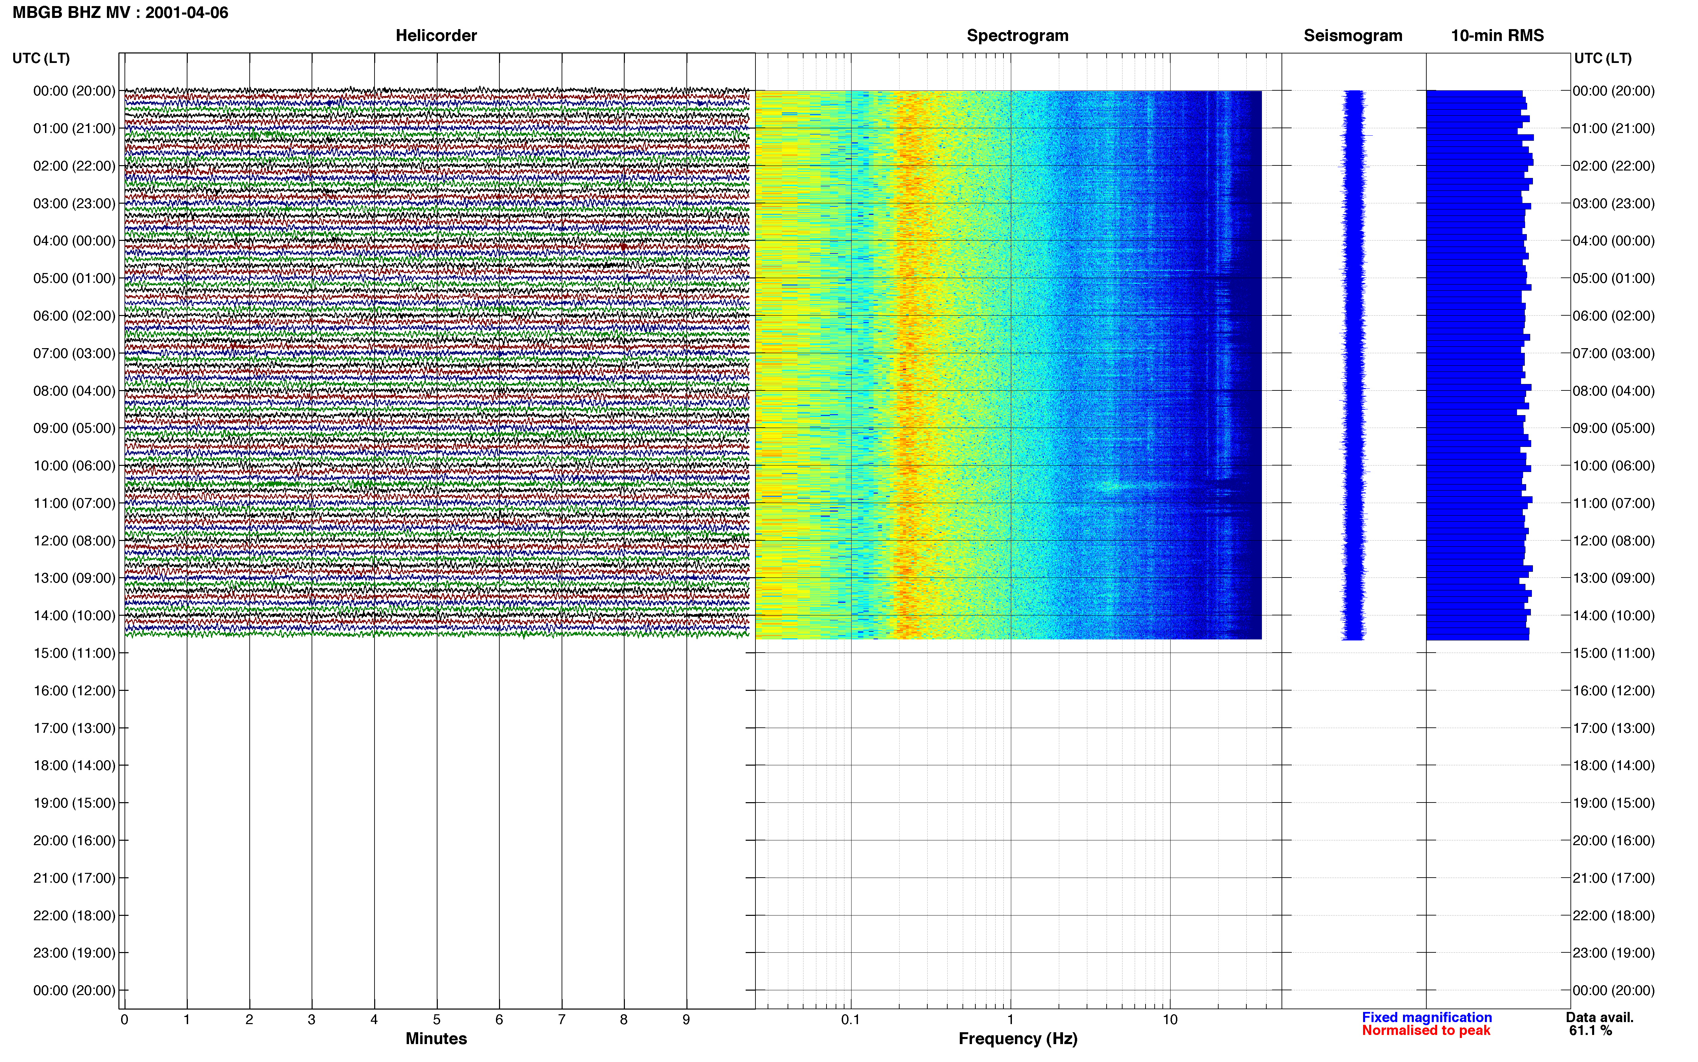Click the left '21:00 (17:00)' time label
The image size is (1698, 1062).
click(74, 878)
